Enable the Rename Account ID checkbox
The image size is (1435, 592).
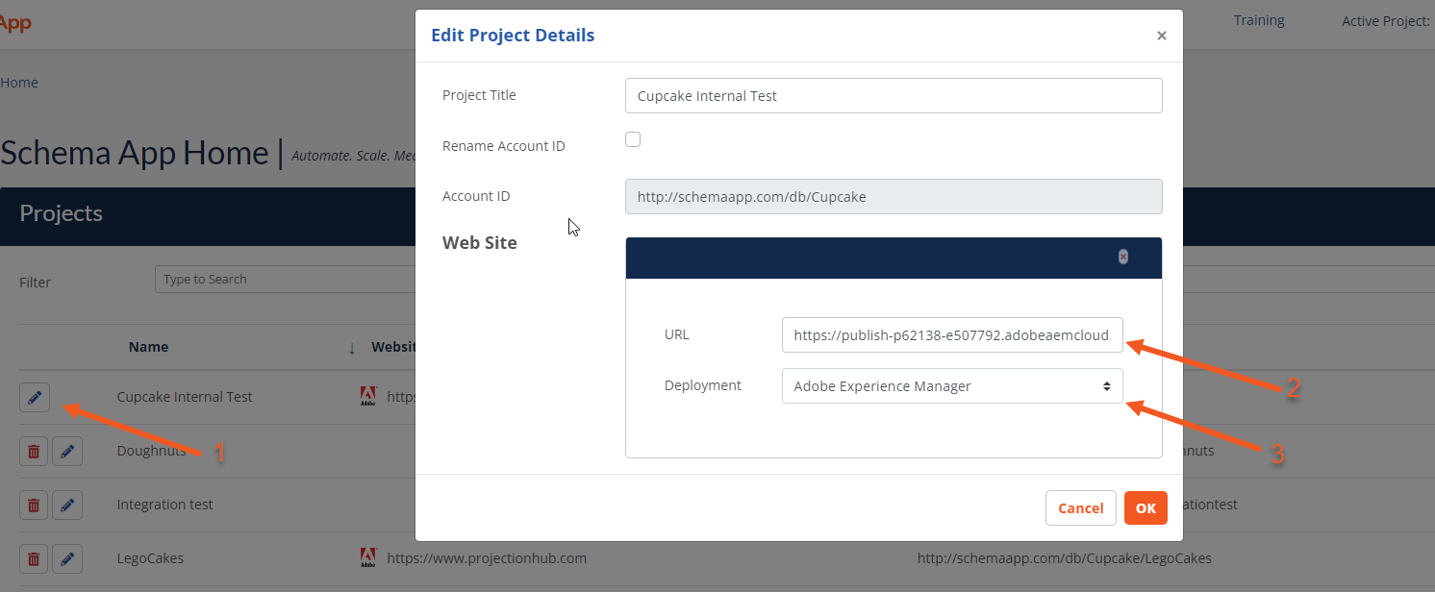(x=633, y=138)
